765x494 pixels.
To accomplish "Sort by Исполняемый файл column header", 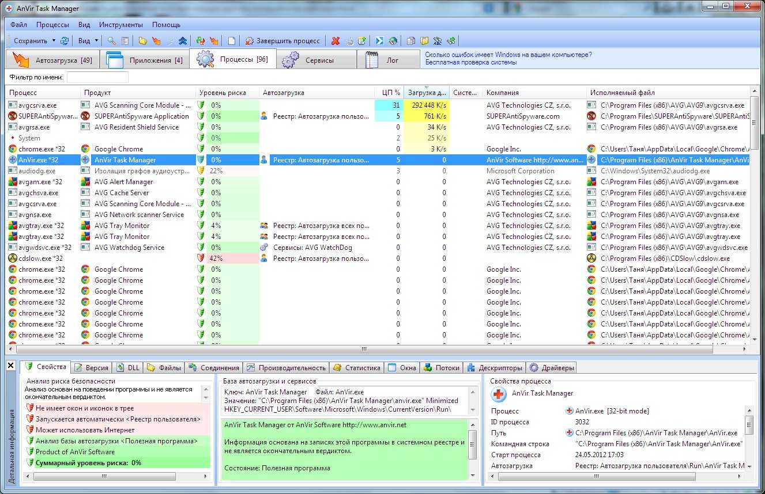I will pos(668,92).
